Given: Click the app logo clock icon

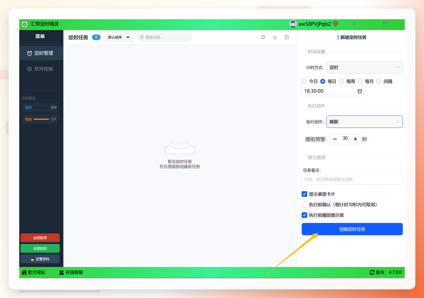Looking at the screenshot, I should pos(25,24).
